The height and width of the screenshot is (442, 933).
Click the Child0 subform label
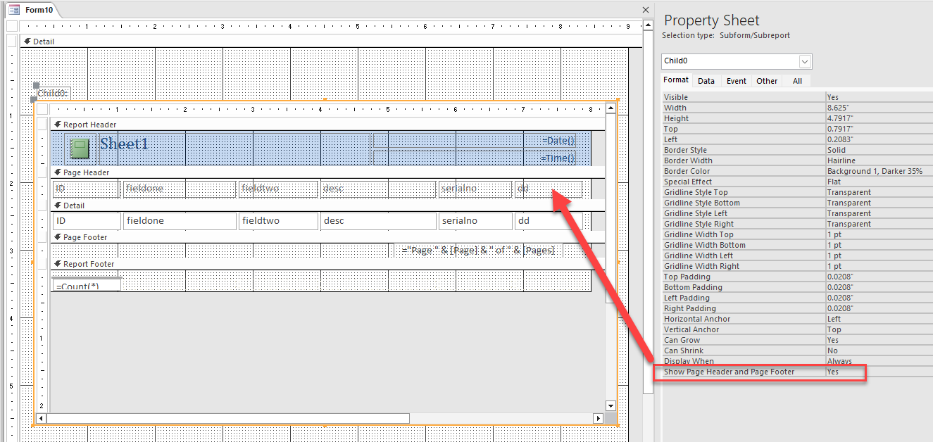click(x=52, y=94)
